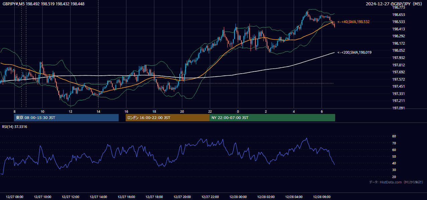Click hour tick 14 under the price chart
The width and height of the screenshot is (427, 200).
98,111
